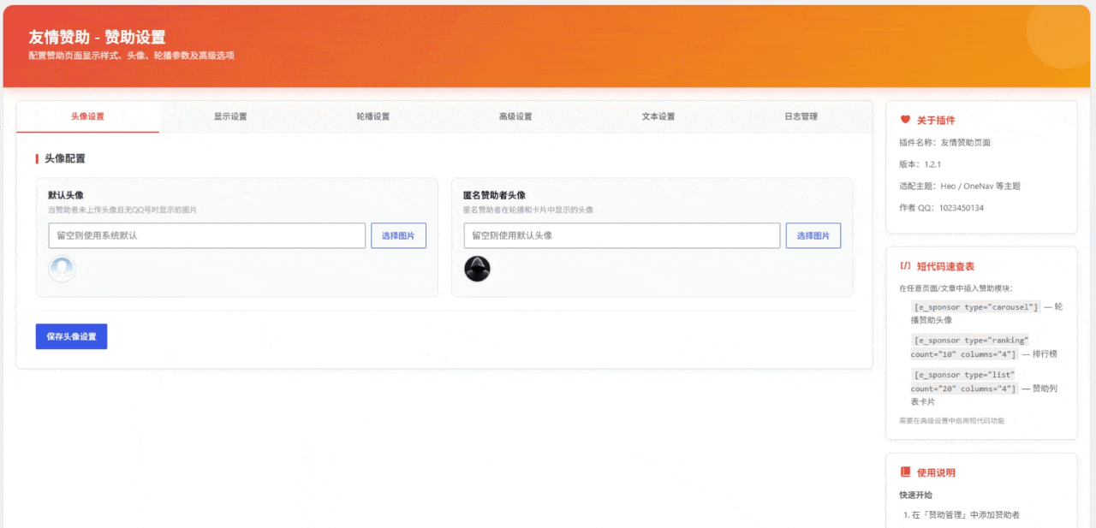
Task: Click the 使用说明 heading
Action: (x=936, y=472)
